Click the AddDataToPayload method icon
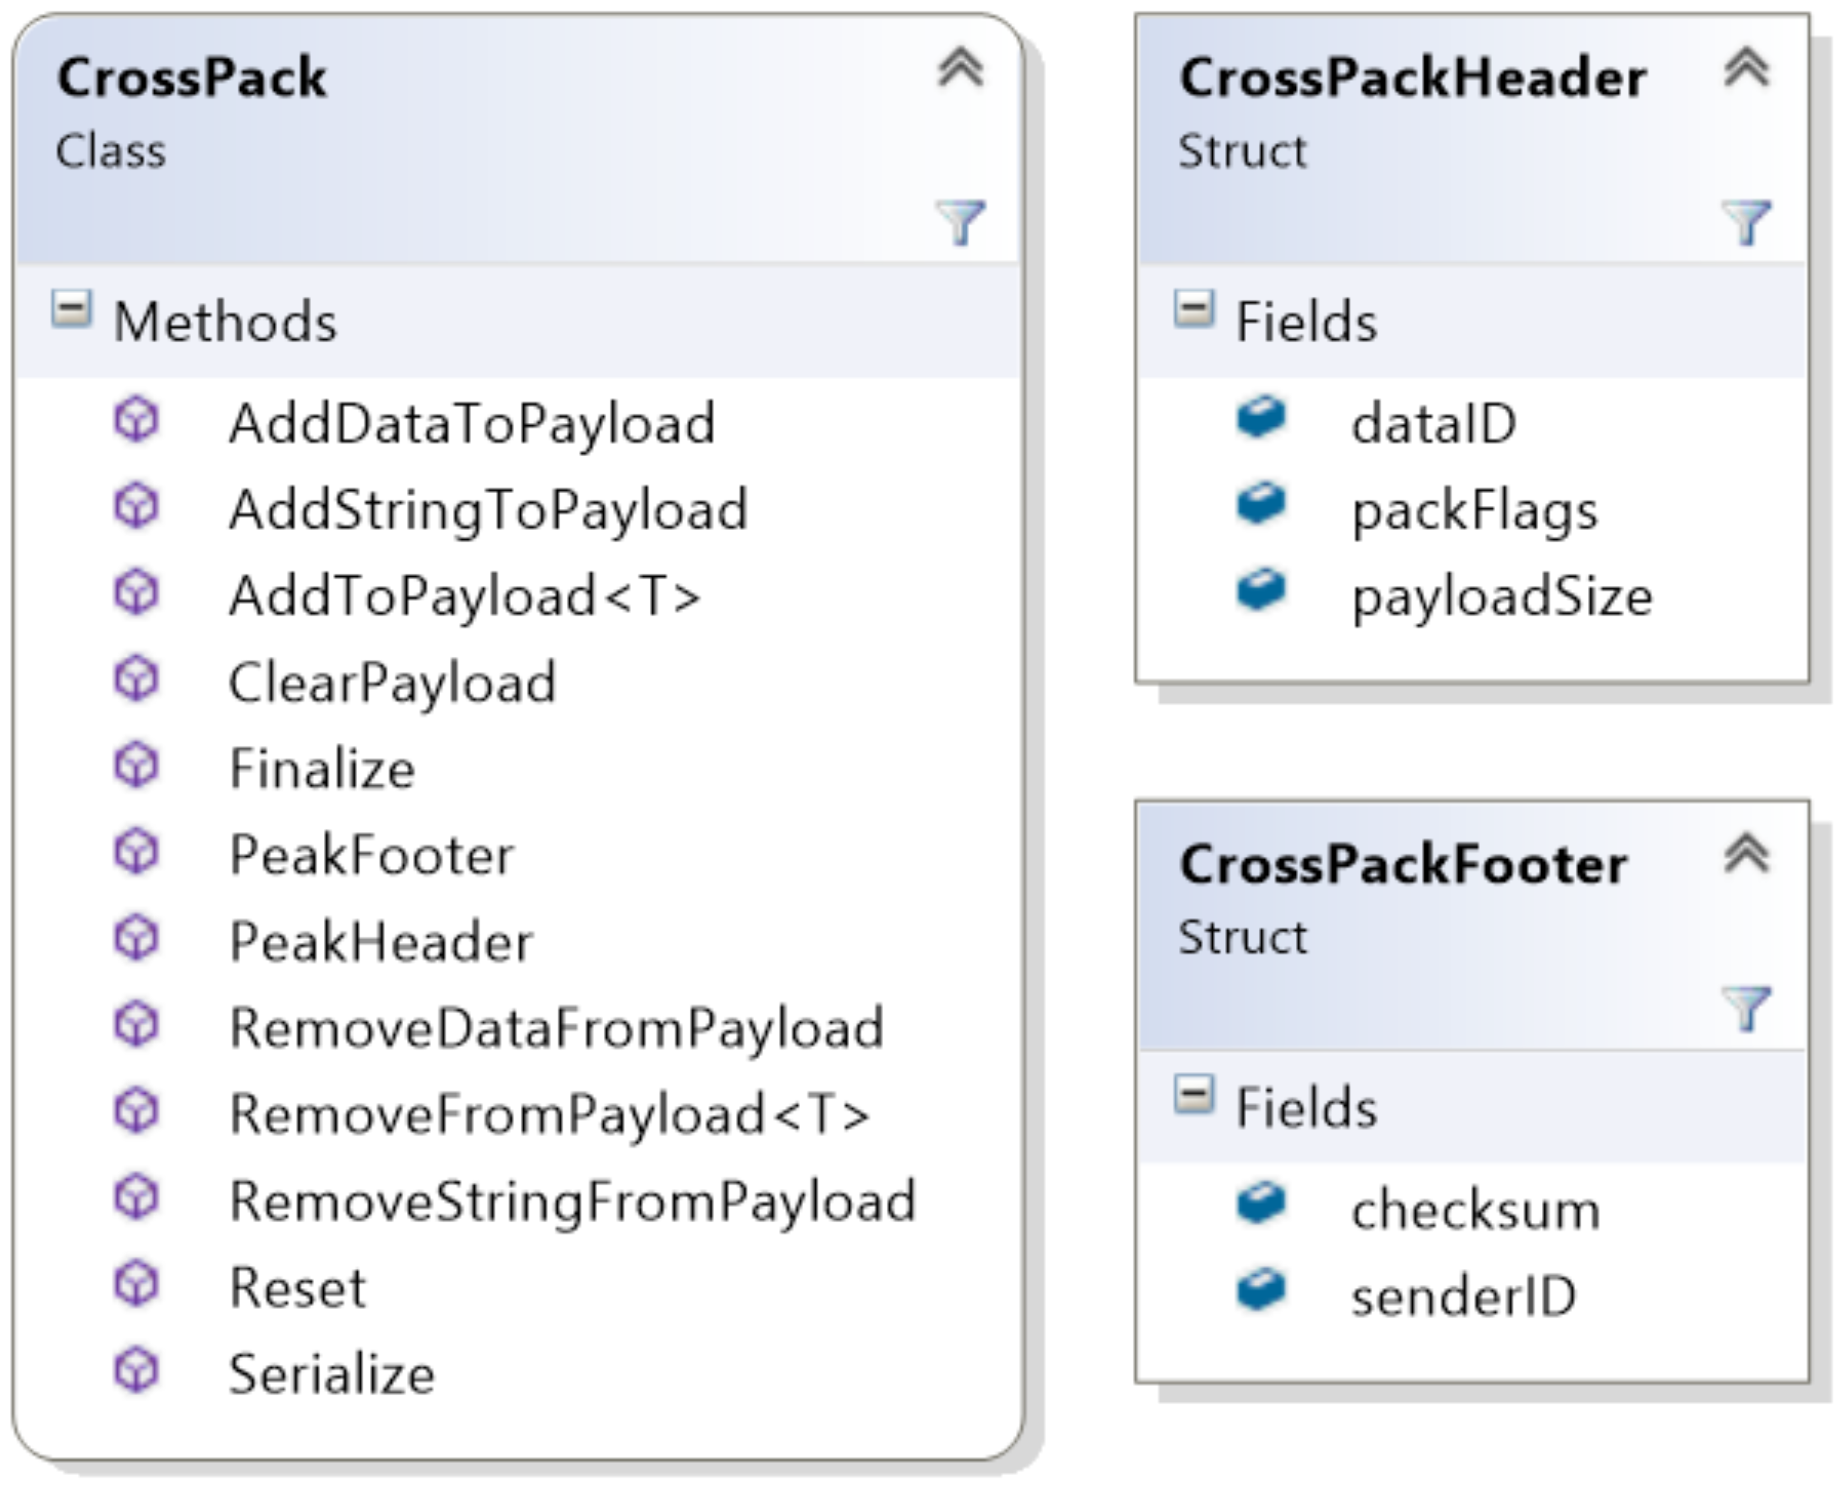This screenshot has width=1845, height=1489. (x=137, y=420)
